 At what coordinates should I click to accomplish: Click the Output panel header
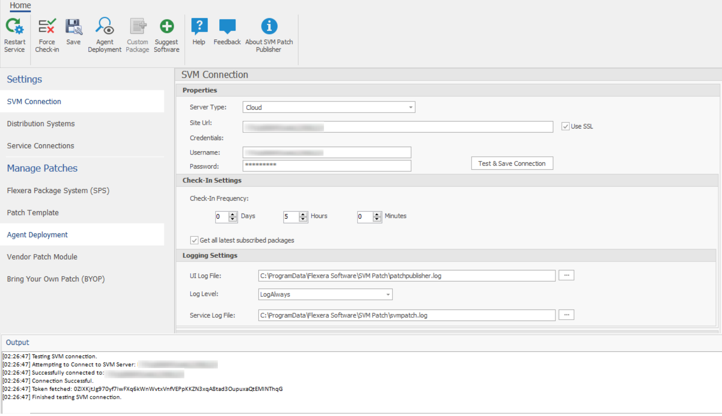[x=18, y=342]
